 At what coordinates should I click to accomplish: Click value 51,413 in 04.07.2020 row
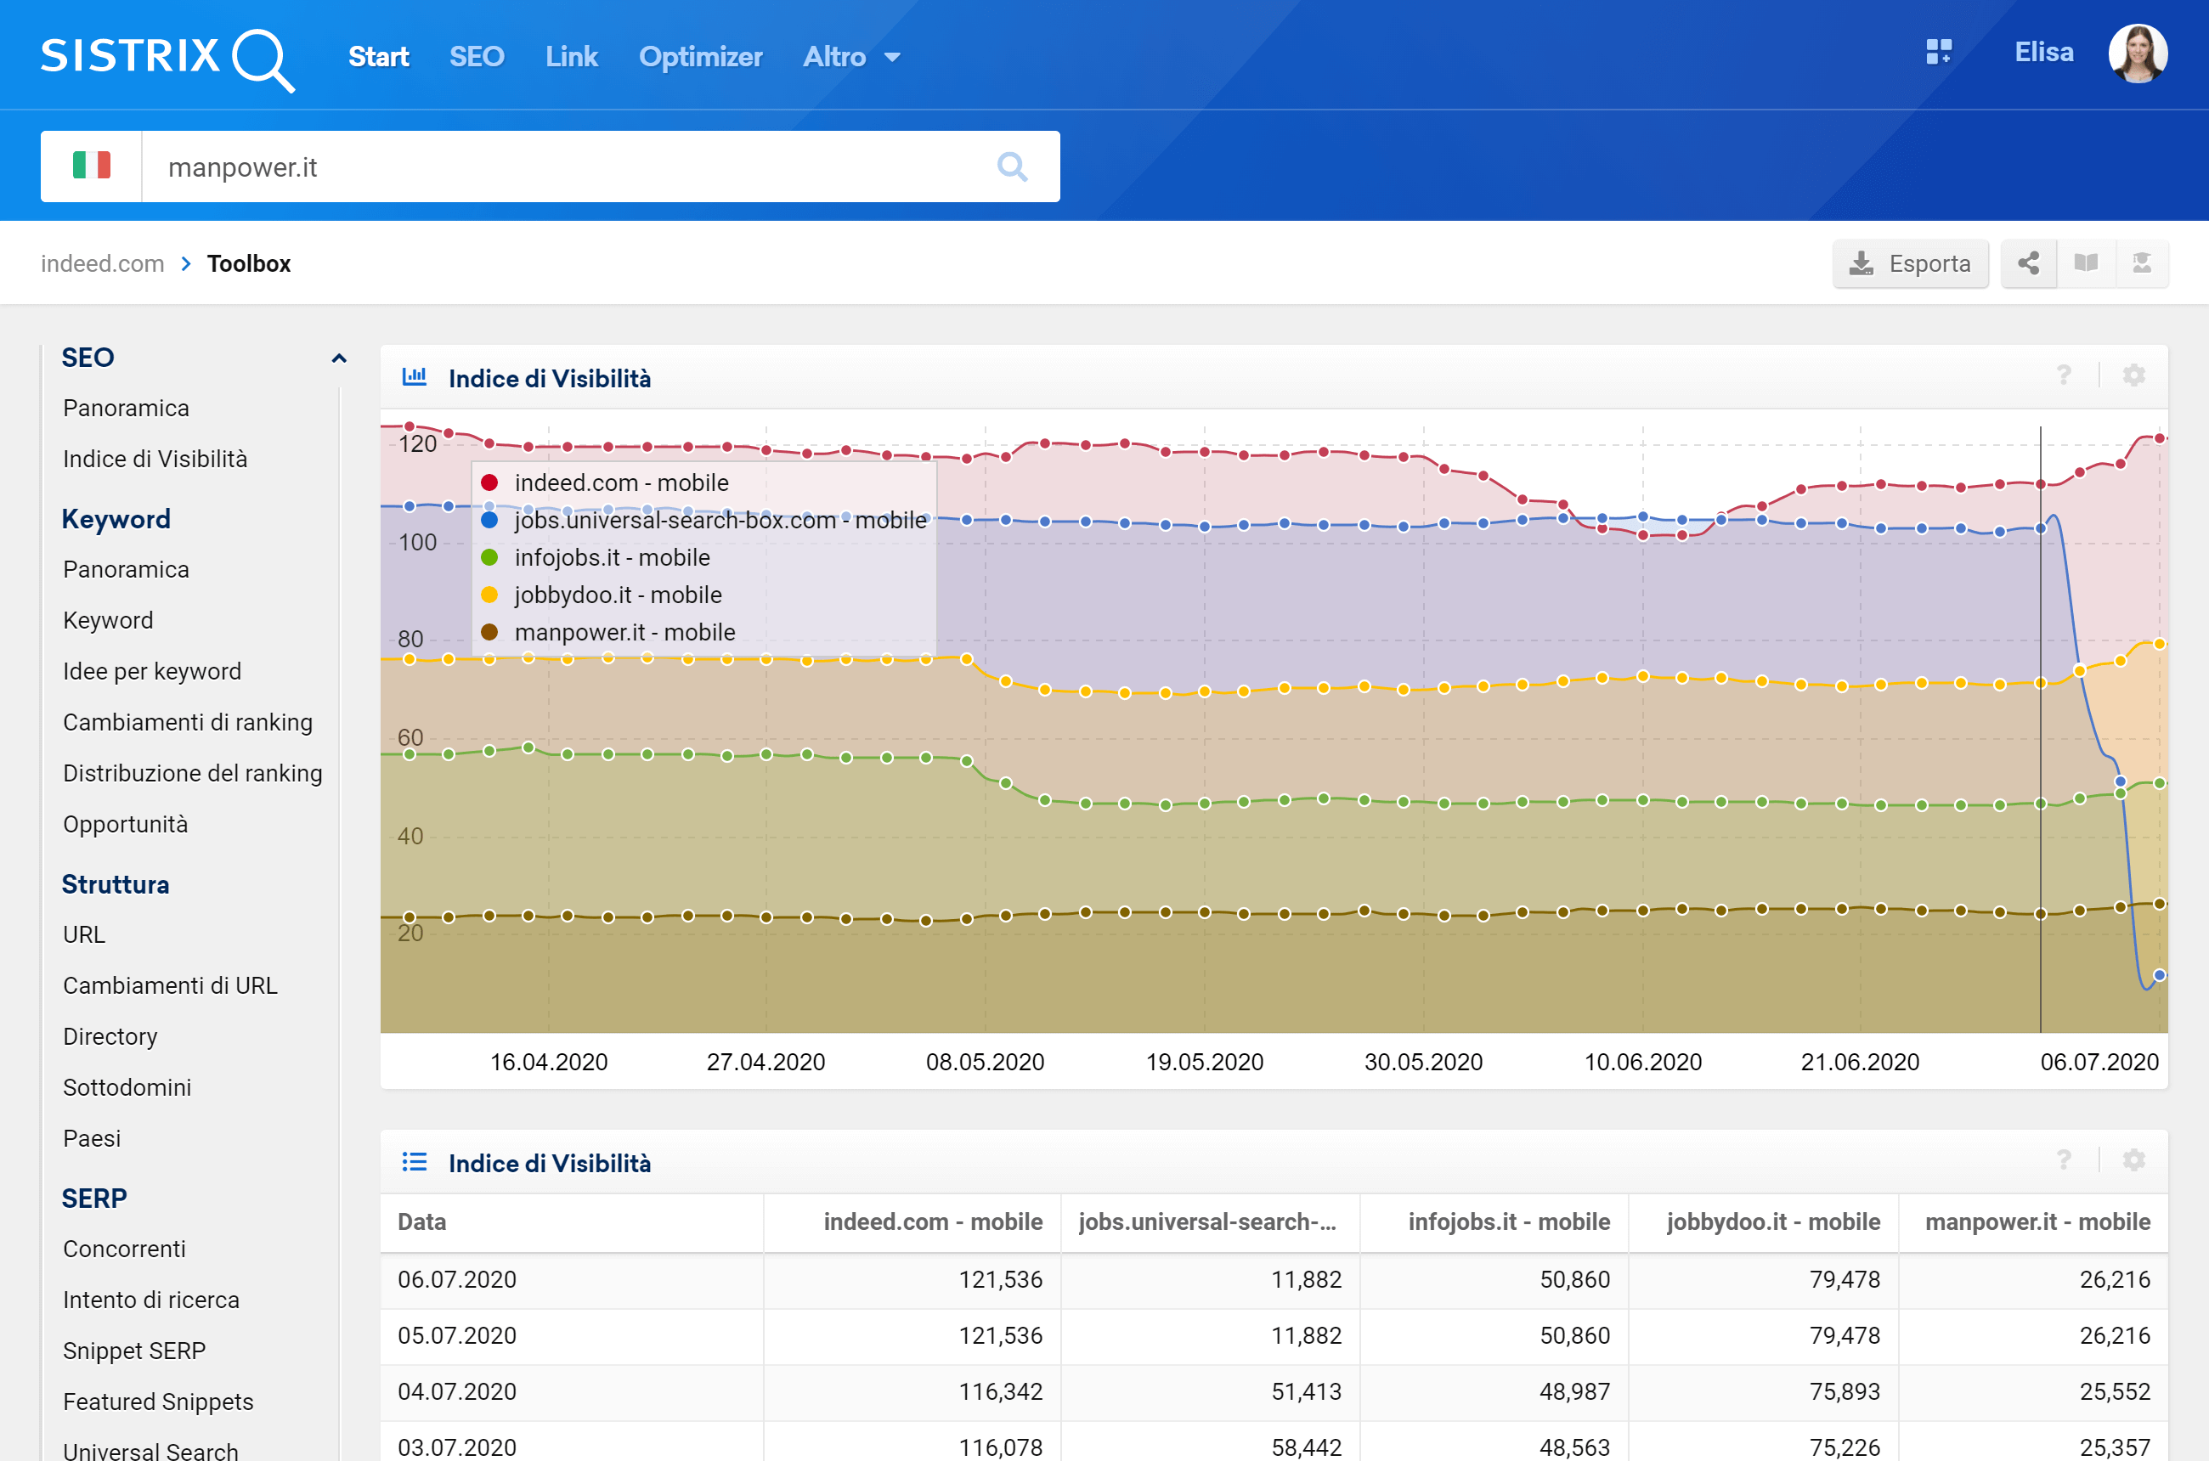point(1306,1391)
